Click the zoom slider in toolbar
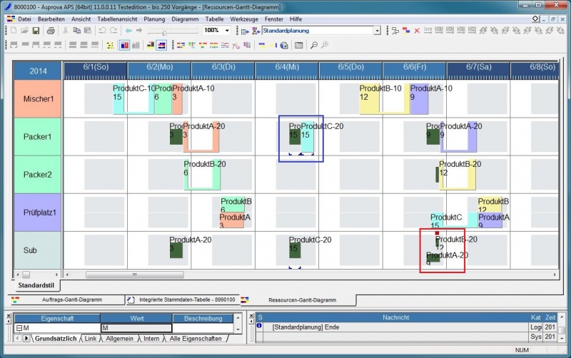The height and width of the screenshot is (358, 571). point(164,31)
